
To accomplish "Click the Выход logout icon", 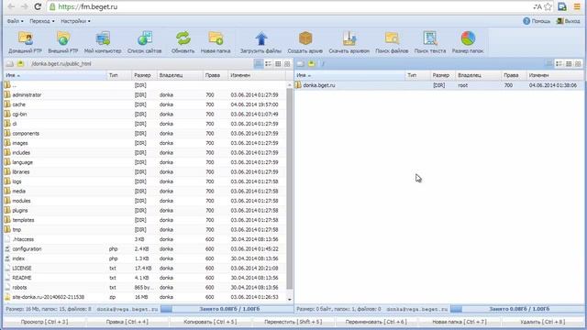I will pos(560,21).
